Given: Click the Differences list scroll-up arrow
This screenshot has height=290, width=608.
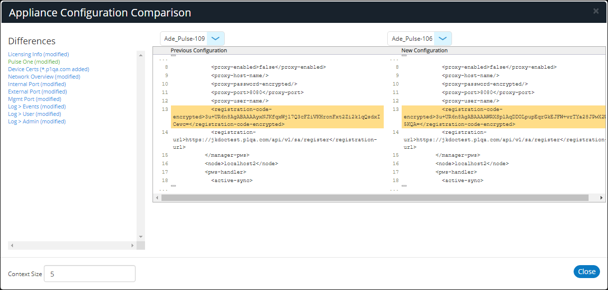Looking at the screenshot, I should pos(141,55).
